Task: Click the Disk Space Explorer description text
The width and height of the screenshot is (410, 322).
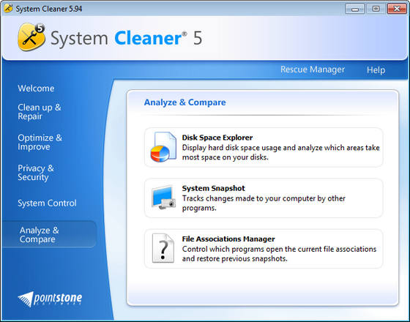Action: (x=280, y=152)
